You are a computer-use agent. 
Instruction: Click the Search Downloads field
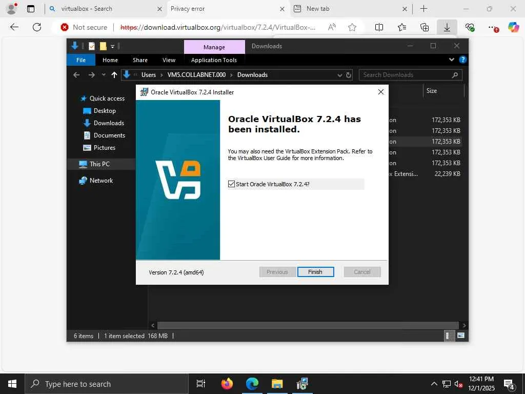[x=411, y=75]
